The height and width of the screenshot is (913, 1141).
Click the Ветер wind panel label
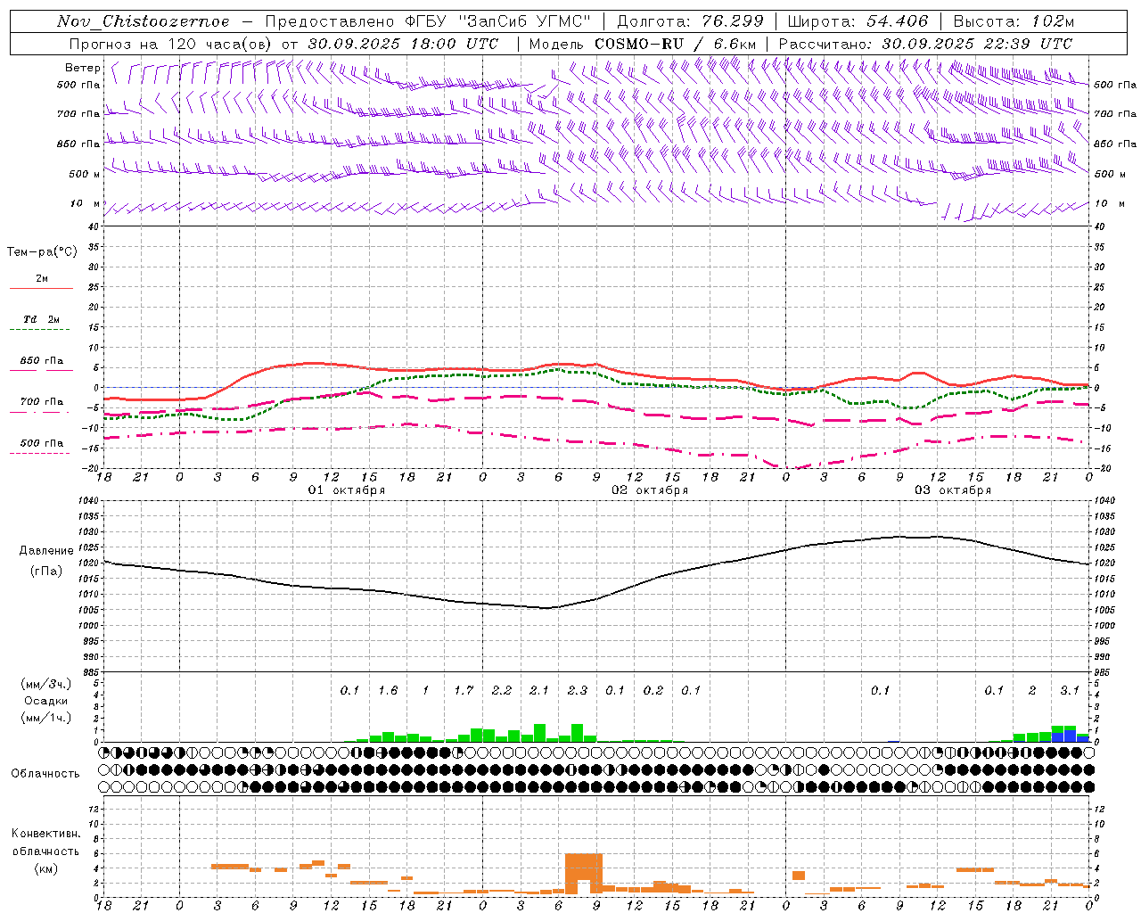click(x=83, y=68)
